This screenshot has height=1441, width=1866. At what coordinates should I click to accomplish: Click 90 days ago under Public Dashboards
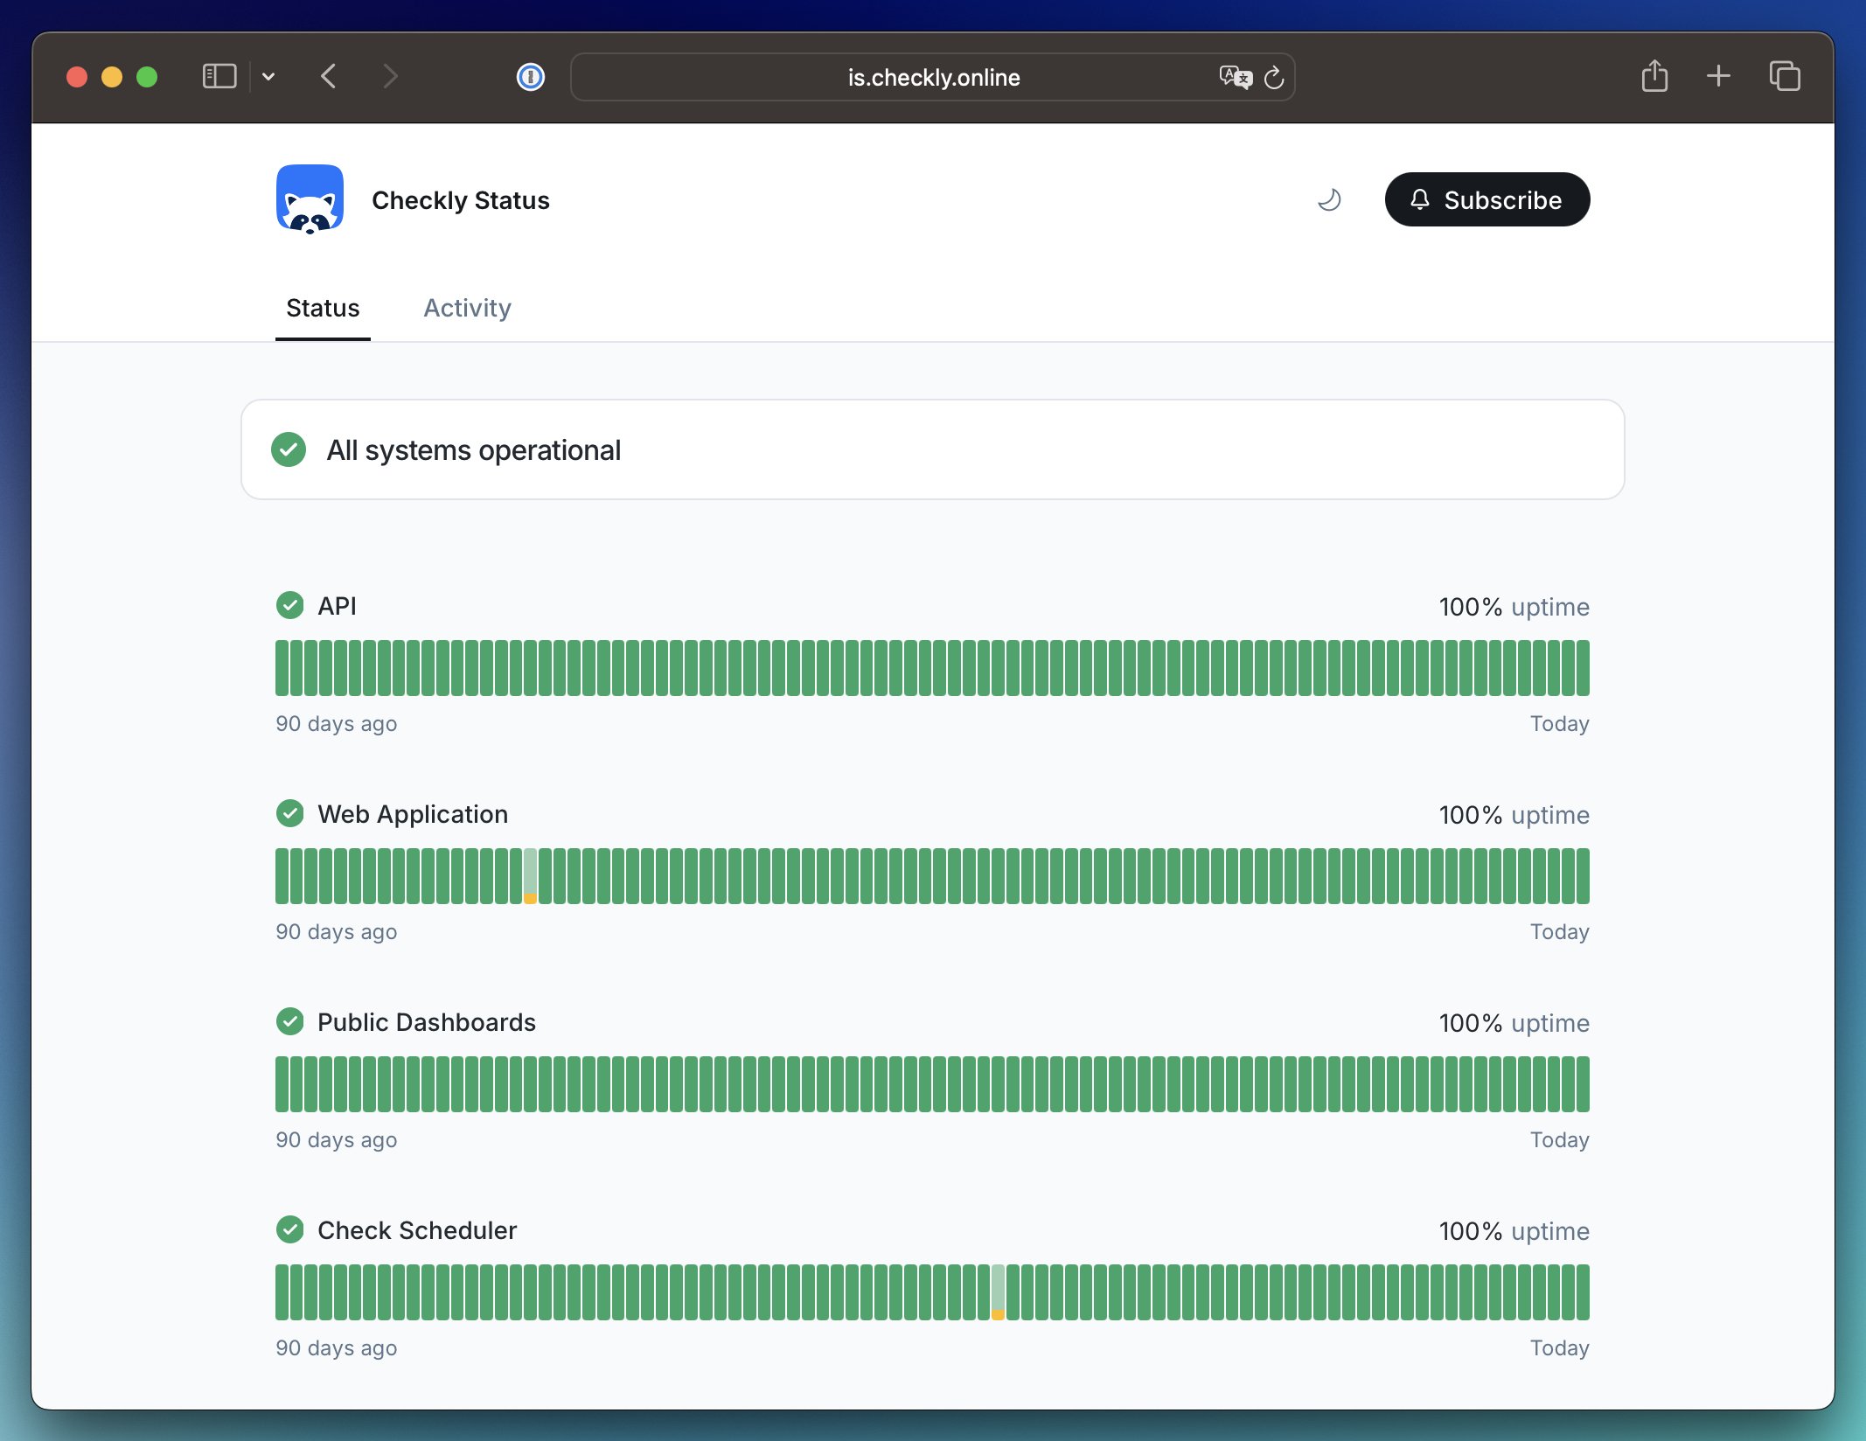(x=337, y=1140)
